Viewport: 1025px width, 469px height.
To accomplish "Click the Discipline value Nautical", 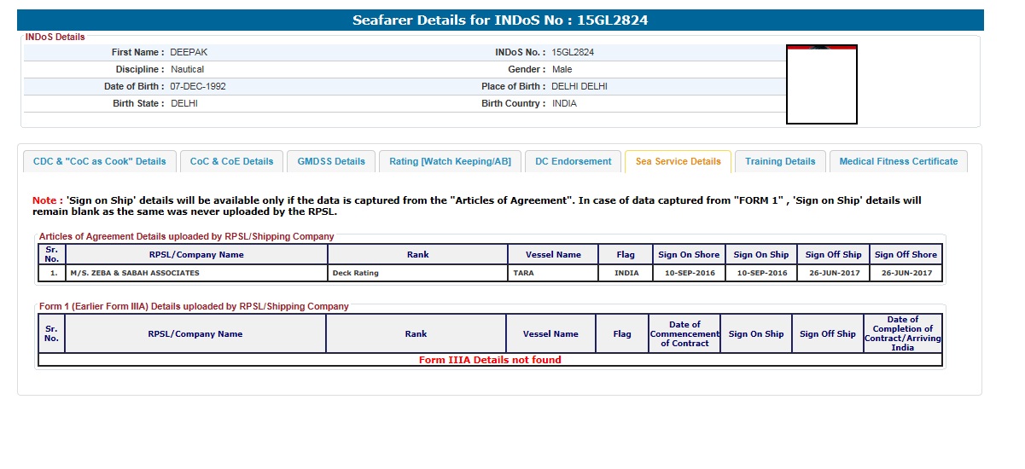I will pyautogui.click(x=187, y=69).
